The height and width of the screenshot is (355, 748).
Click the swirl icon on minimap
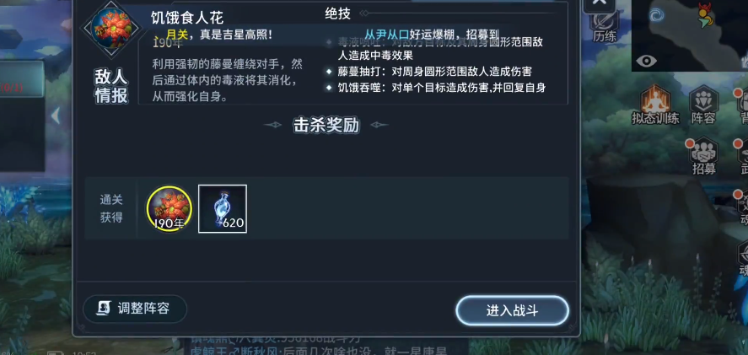656,16
